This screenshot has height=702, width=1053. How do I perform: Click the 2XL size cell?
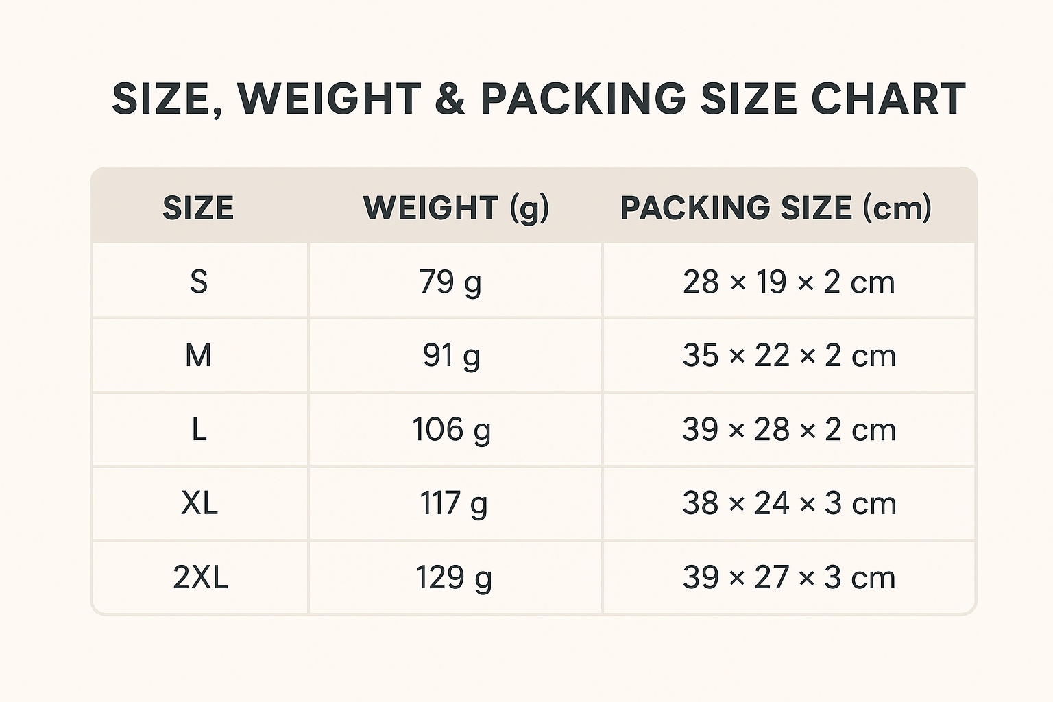point(200,578)
